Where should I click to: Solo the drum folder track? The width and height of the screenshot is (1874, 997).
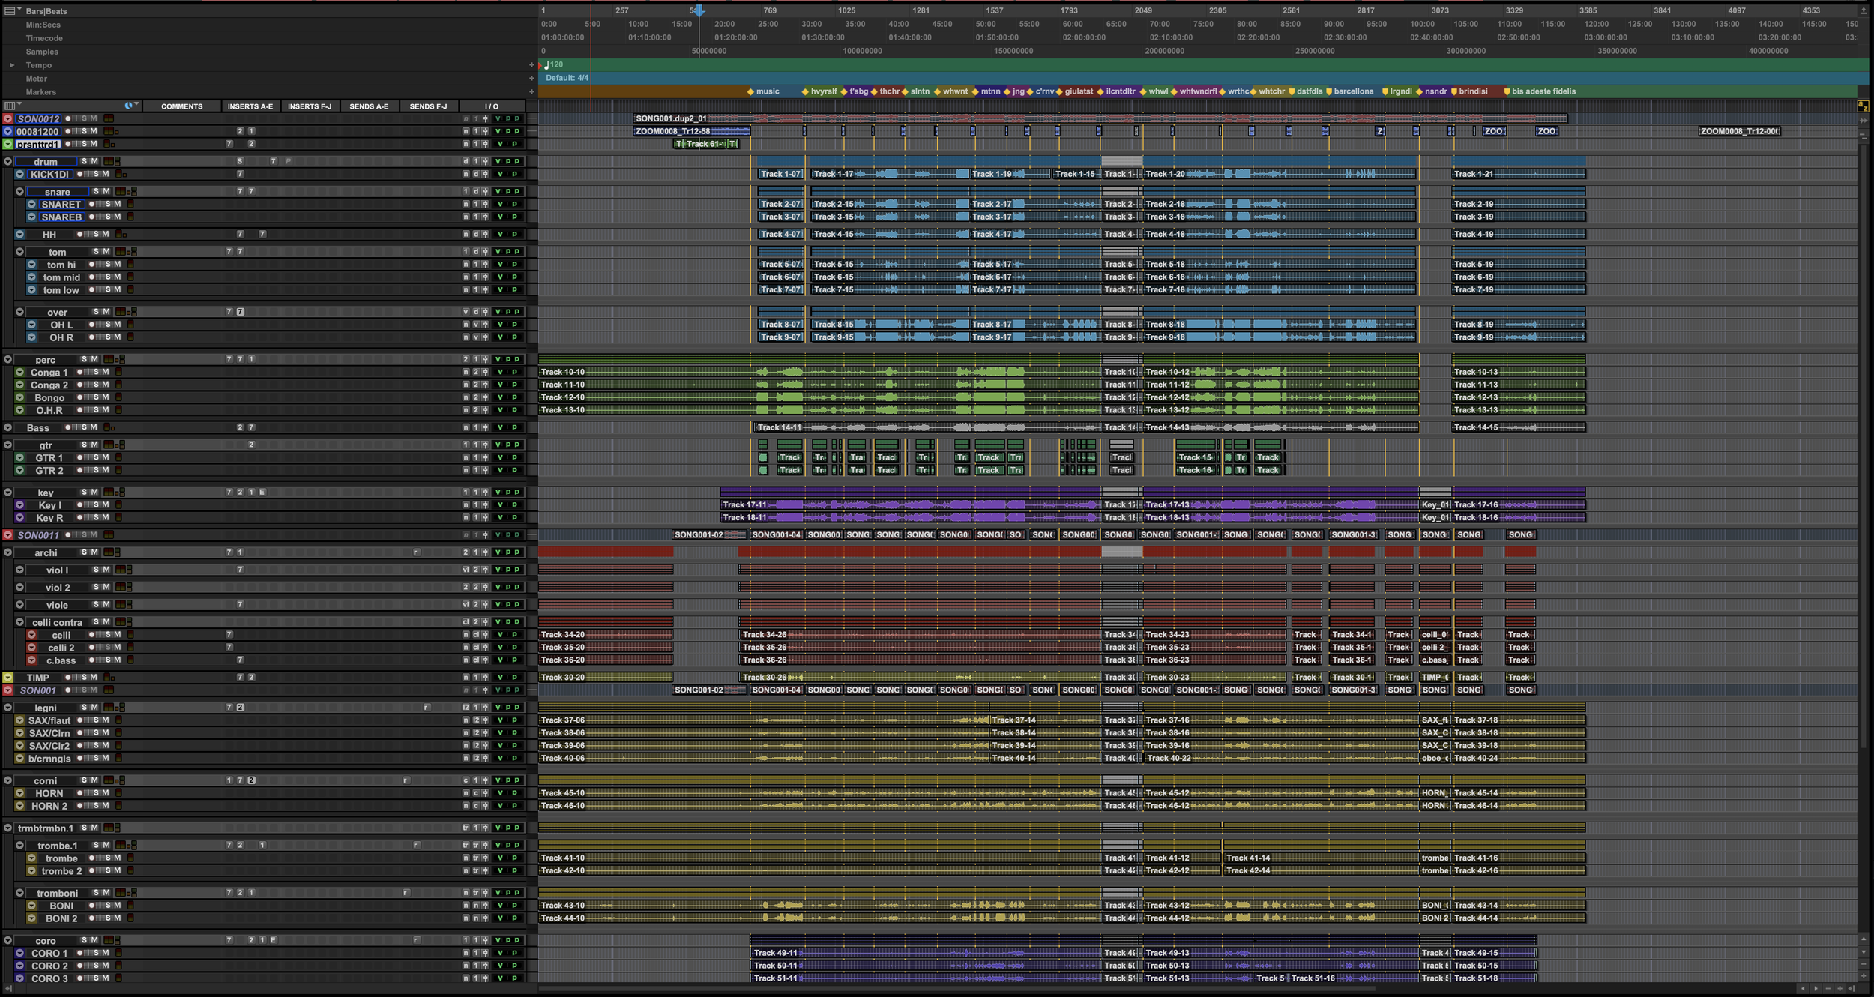pos(85,161)
